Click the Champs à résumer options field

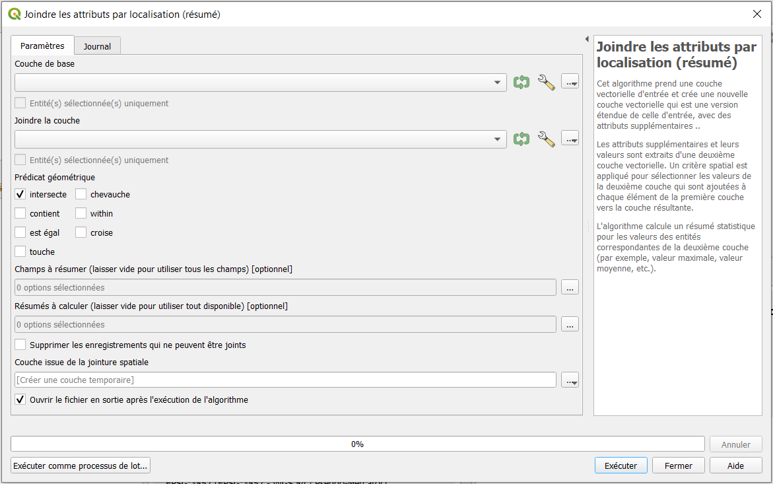click(285, 287)
